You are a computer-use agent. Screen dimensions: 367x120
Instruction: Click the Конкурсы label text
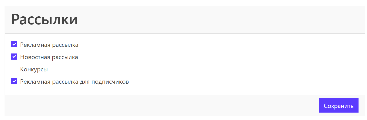[34, 70]
